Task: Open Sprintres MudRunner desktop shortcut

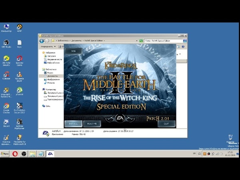Action: [20, 124]
